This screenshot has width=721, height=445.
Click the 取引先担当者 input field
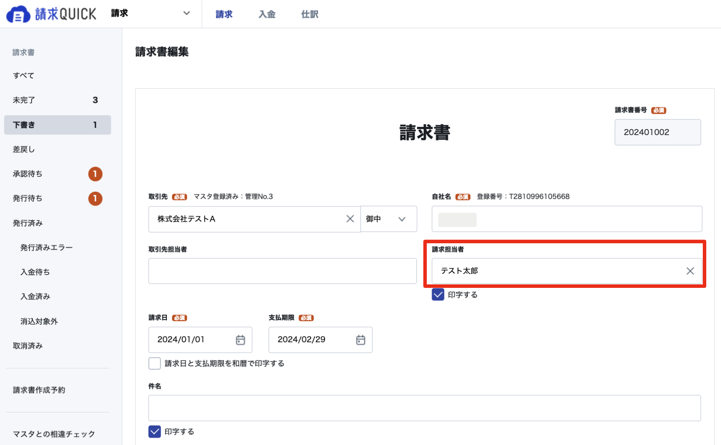click(283, 271)
